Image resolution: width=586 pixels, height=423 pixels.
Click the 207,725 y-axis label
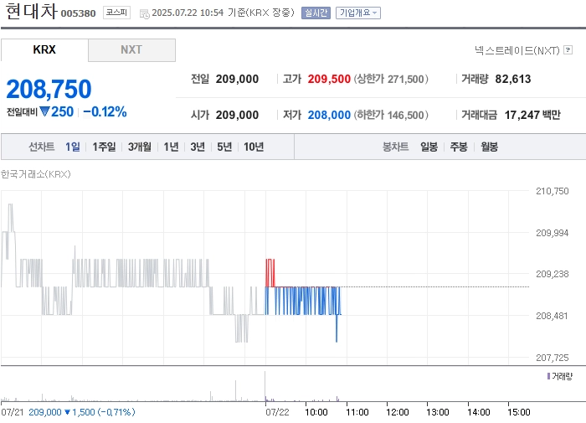(552, 358)
